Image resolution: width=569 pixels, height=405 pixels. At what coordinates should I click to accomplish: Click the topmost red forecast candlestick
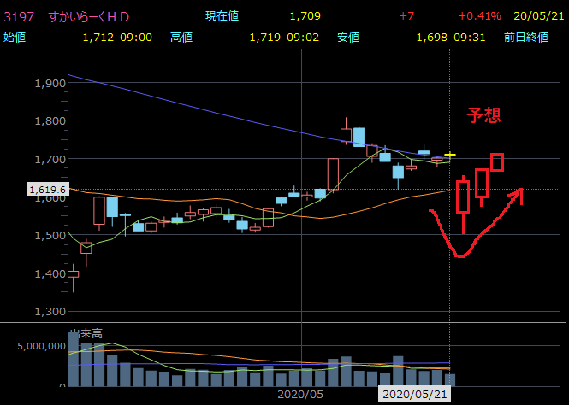pos(497,162)
